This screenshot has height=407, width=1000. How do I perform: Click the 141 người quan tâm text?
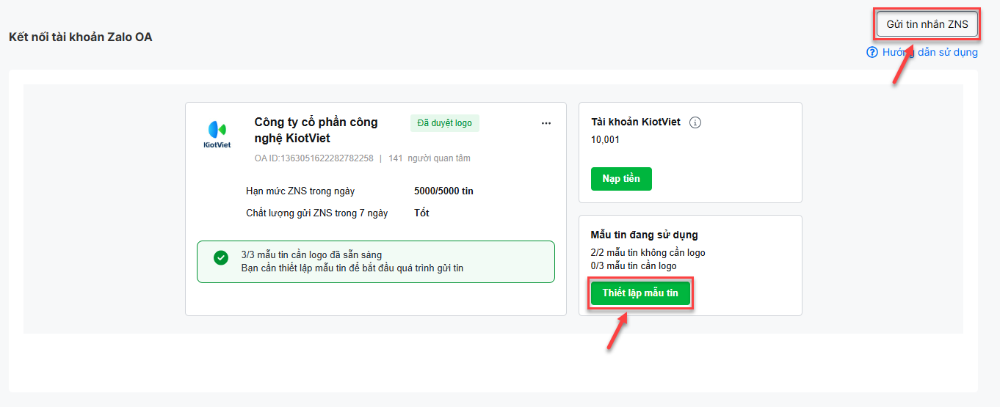(x=429, y=158)
